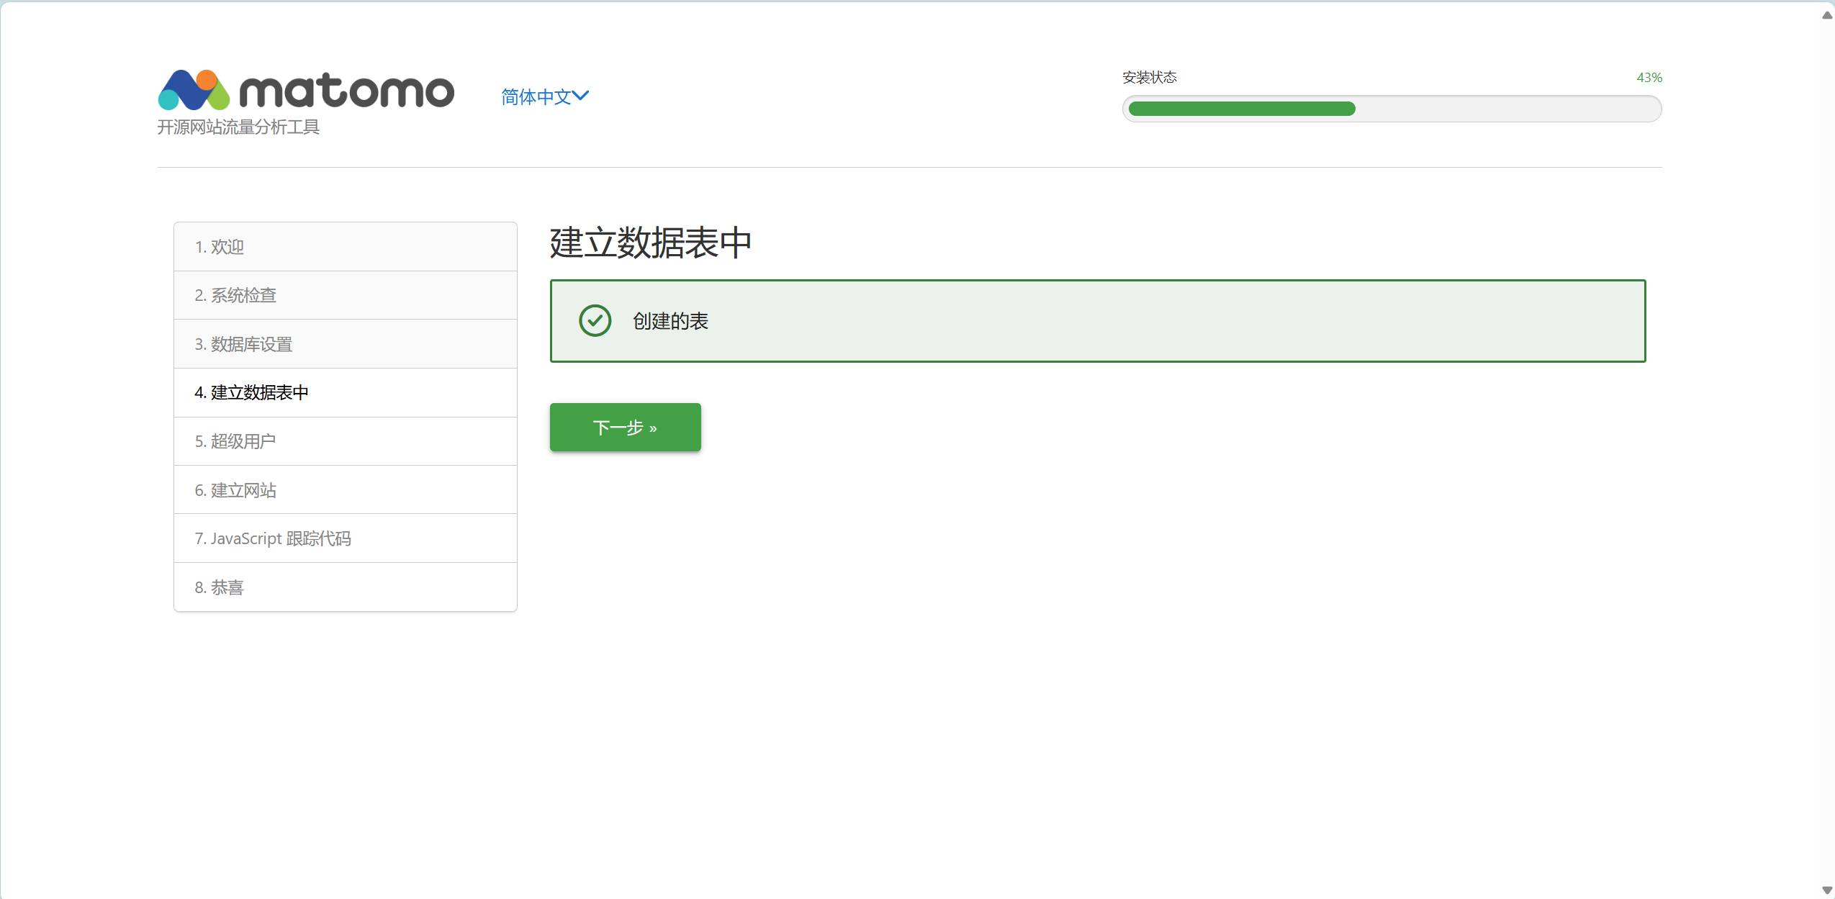The width and height of the screenshot is (1835, 899).
Task: Click the 创建的表 success message box
Action: [1097, 321]
